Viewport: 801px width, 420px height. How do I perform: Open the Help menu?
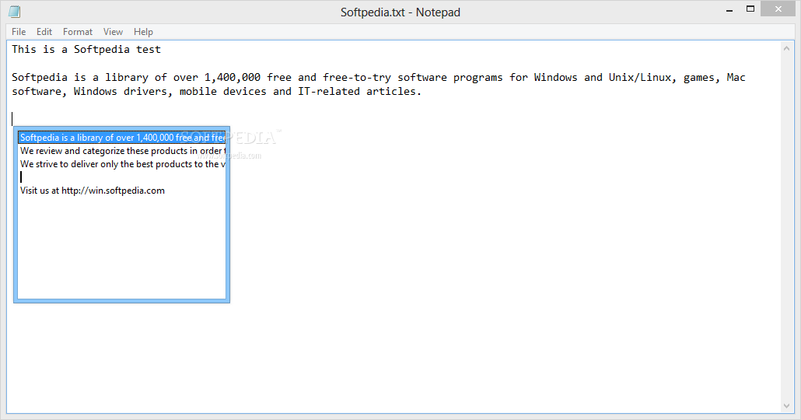click(143, 32)
